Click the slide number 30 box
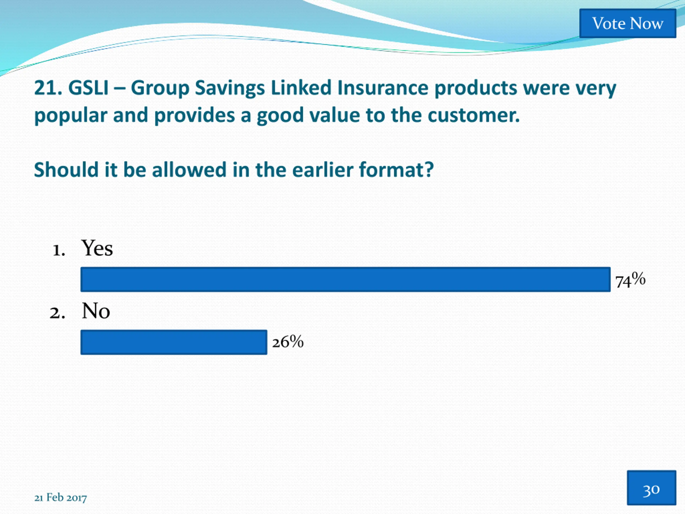 tap(652, 487)
